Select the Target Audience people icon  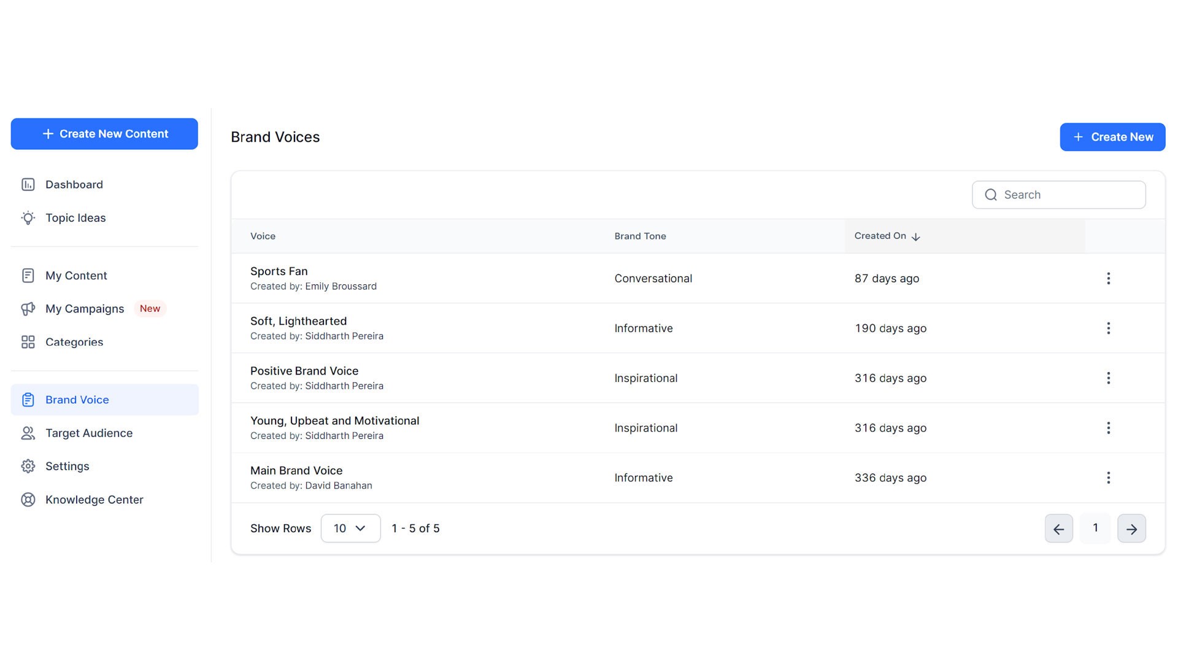click(x=28, y=433)
